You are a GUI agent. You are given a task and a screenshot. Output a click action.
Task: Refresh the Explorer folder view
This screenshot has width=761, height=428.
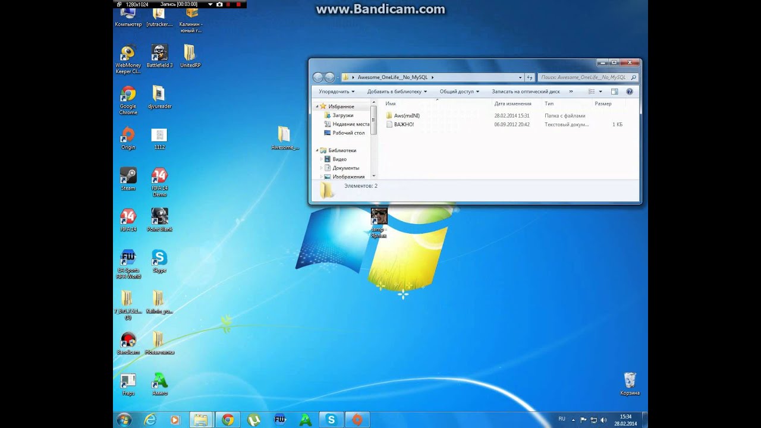pyautogui.click(x=530, y=77)
